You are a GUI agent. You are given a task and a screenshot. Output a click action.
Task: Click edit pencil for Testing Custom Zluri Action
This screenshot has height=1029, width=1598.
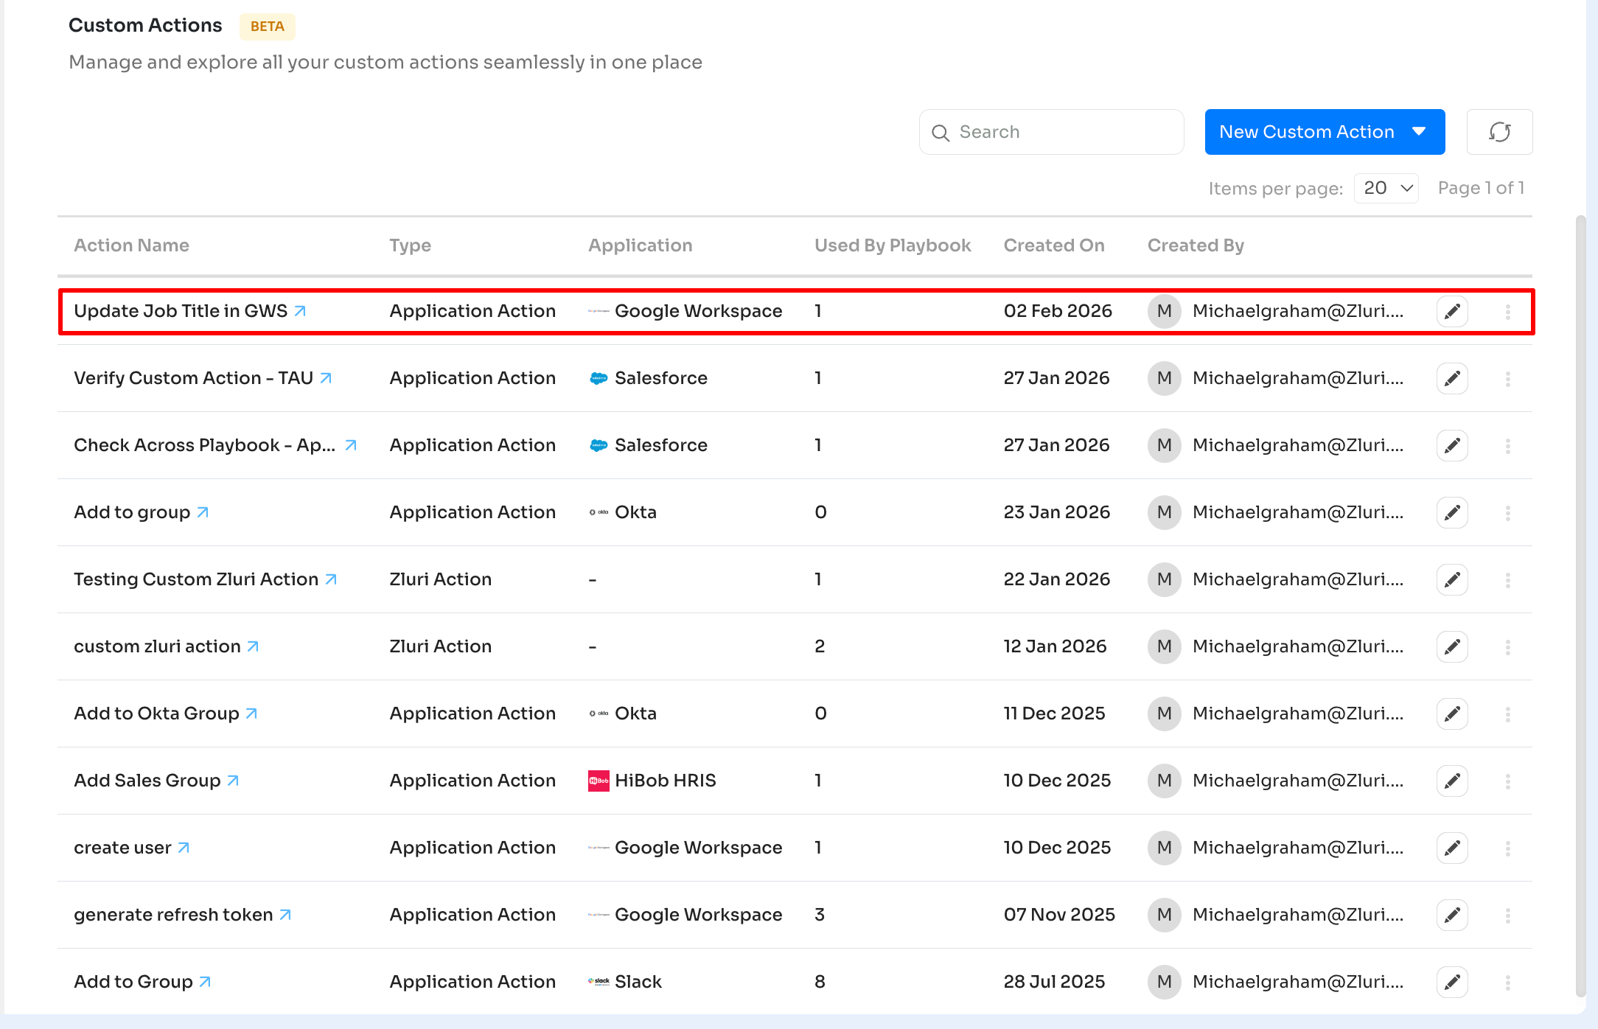[x=1451, y=579]
